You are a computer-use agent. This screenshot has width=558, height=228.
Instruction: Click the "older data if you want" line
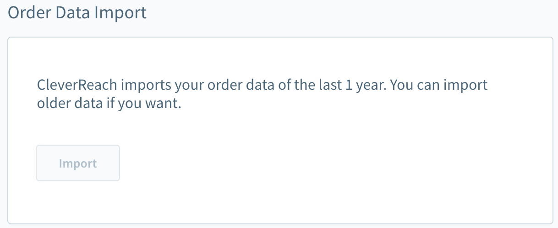pos(109,103)
